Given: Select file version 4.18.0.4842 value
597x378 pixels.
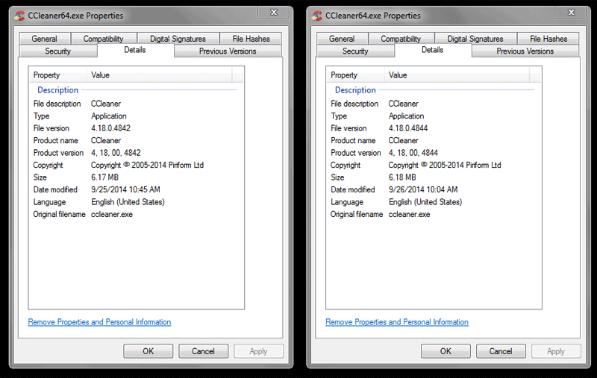Looking at the screenshot, I should [x=110, y=128].
